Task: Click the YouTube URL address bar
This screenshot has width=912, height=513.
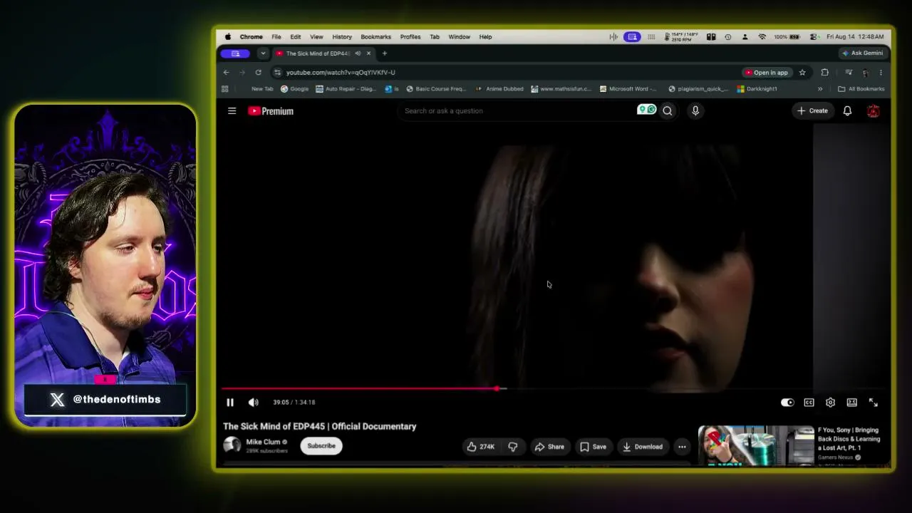Action: point(506,73)
